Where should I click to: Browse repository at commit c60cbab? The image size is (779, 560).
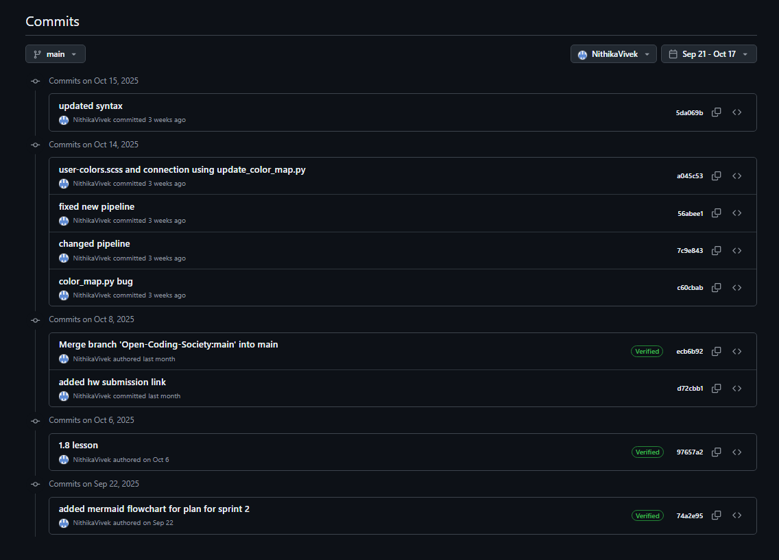[736, 287]
